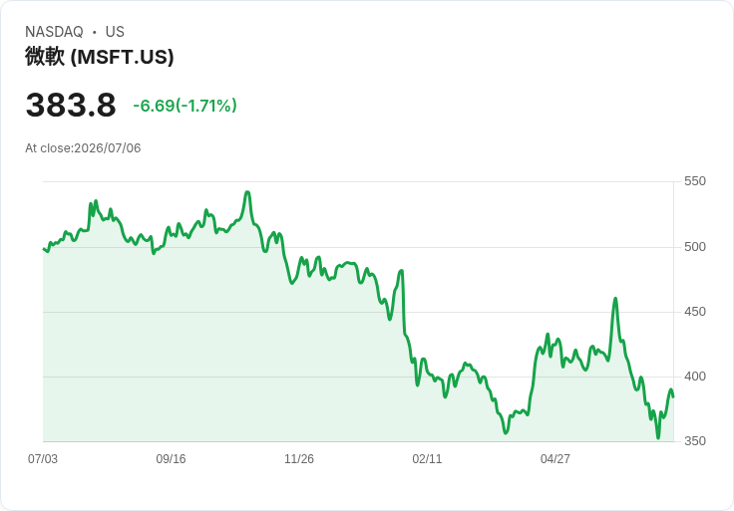Select the 07/03 date axis label
The image size is (734, 511).
click(x=43, y=458)
